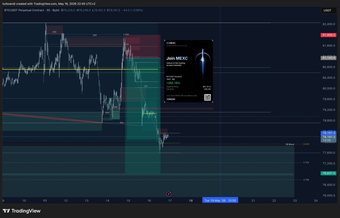Click the open value O78,235.5

[69, 10]
